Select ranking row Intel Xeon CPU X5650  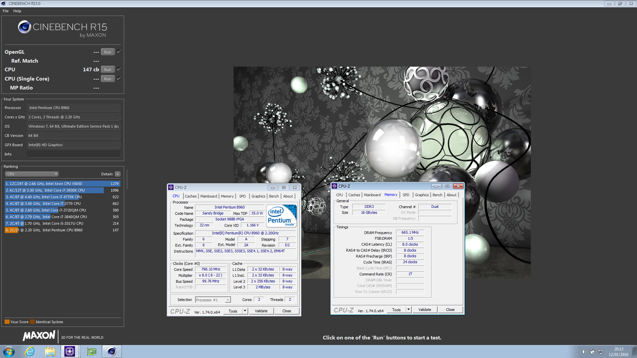point(62,184)
